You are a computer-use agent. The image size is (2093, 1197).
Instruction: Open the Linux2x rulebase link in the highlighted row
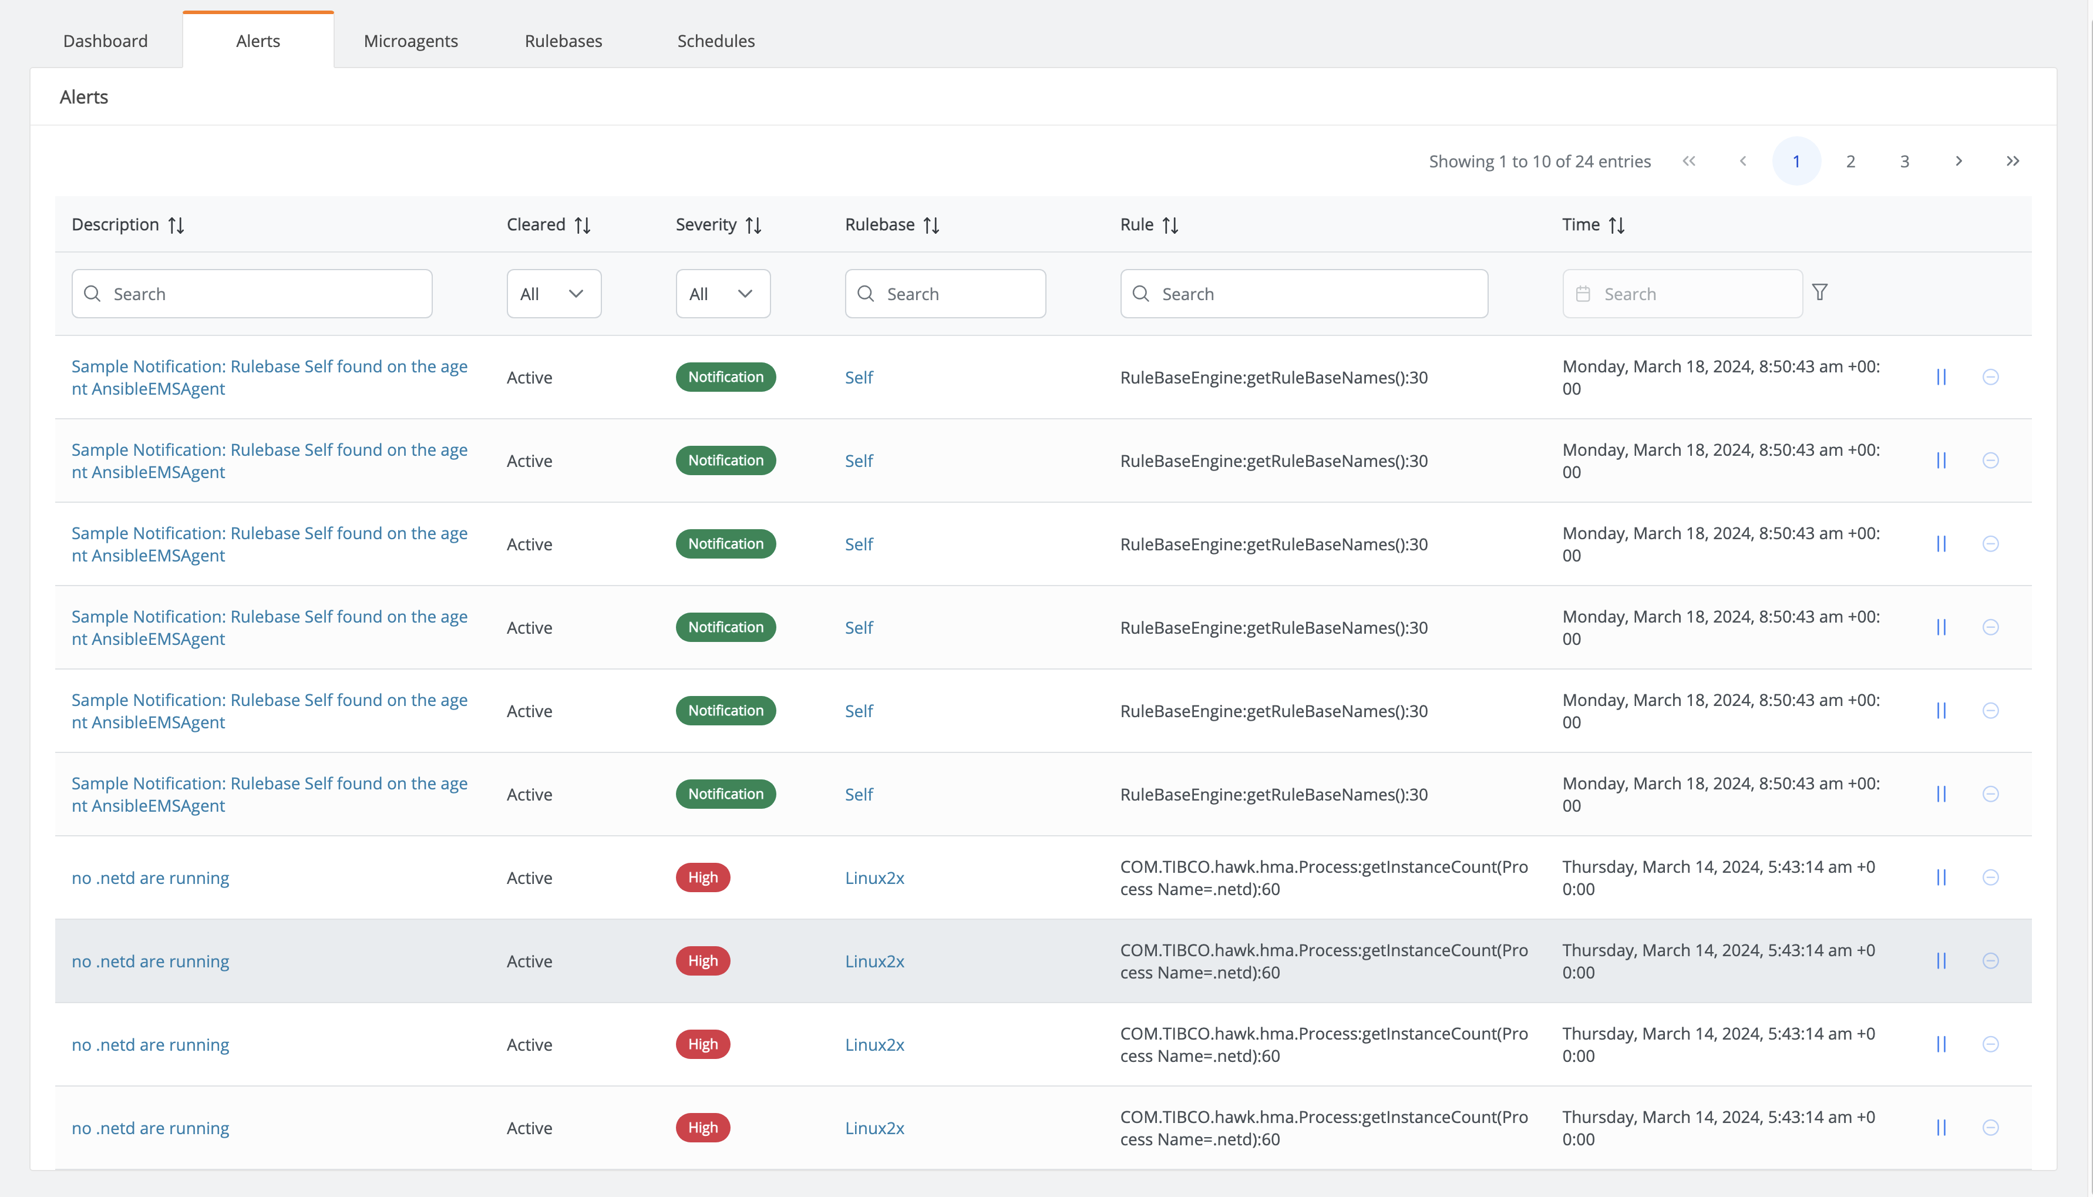point(873,961)
